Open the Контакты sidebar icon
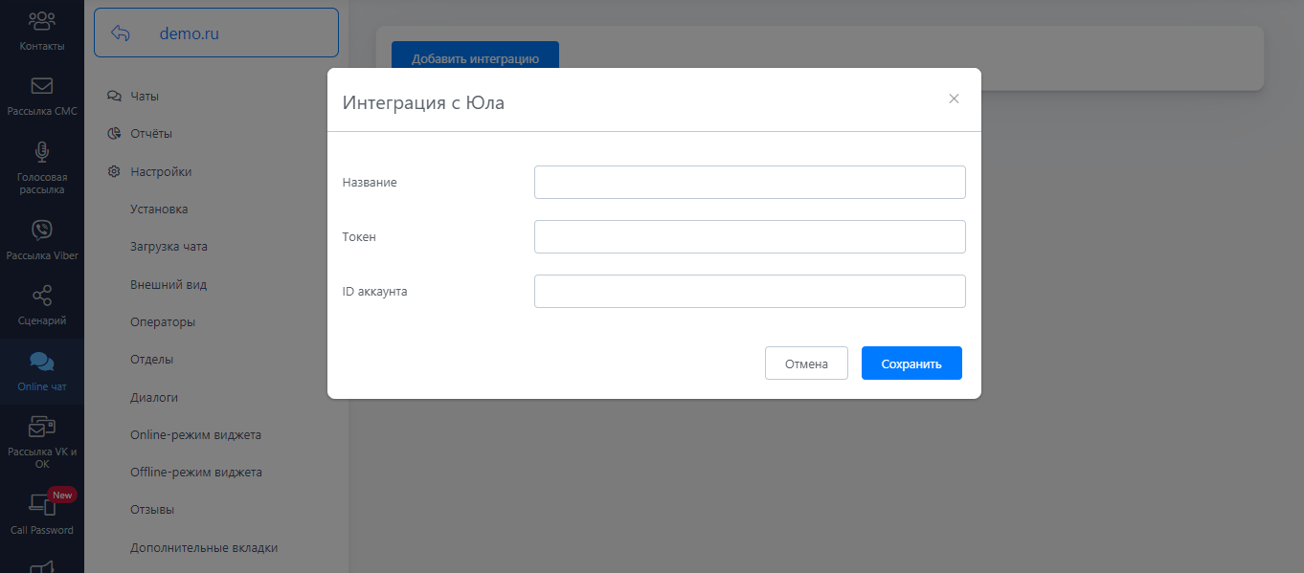The width and height of the screenshot is (1304, 573). (41, 20)
